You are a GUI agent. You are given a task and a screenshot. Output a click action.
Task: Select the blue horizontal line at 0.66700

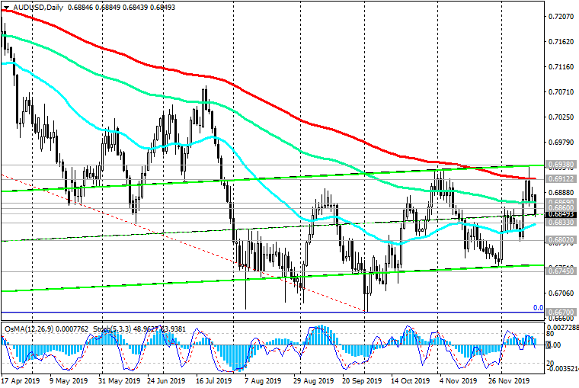(x=273, y=313)
